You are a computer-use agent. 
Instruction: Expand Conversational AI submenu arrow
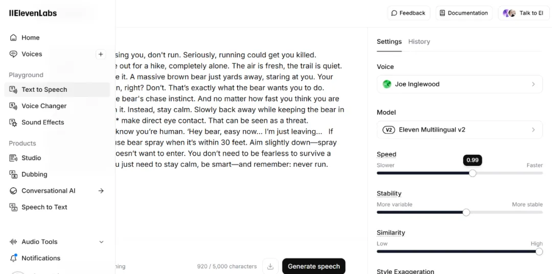(101, 191)
